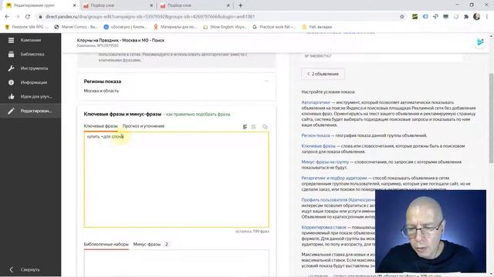The width and height of the screenshot is (494, 277).
Task: Select the Ключевые фразы tab
Action: (100, 126)
